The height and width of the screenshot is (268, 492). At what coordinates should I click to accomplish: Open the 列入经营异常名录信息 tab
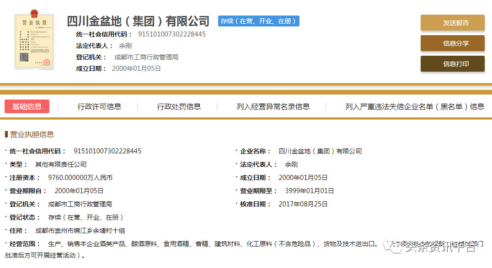click(273, 106)
